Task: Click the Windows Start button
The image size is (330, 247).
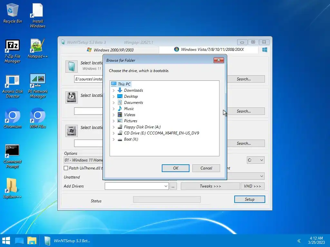Action: pyautogui.click(x=6, y=241)
